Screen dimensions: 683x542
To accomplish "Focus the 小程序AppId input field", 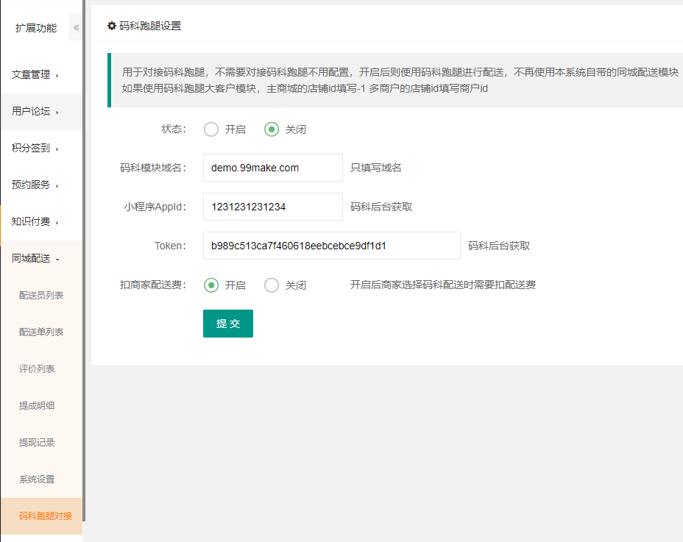I will click(x=272, y=207).
